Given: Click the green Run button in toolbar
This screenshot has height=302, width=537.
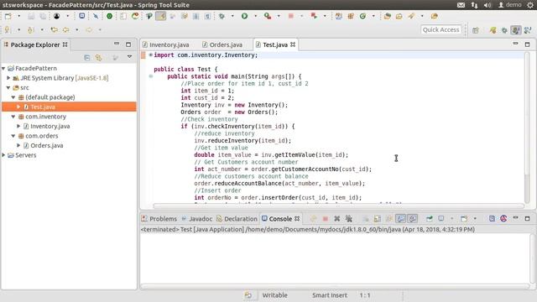Looking at the screenshot, I should (244, 16).
